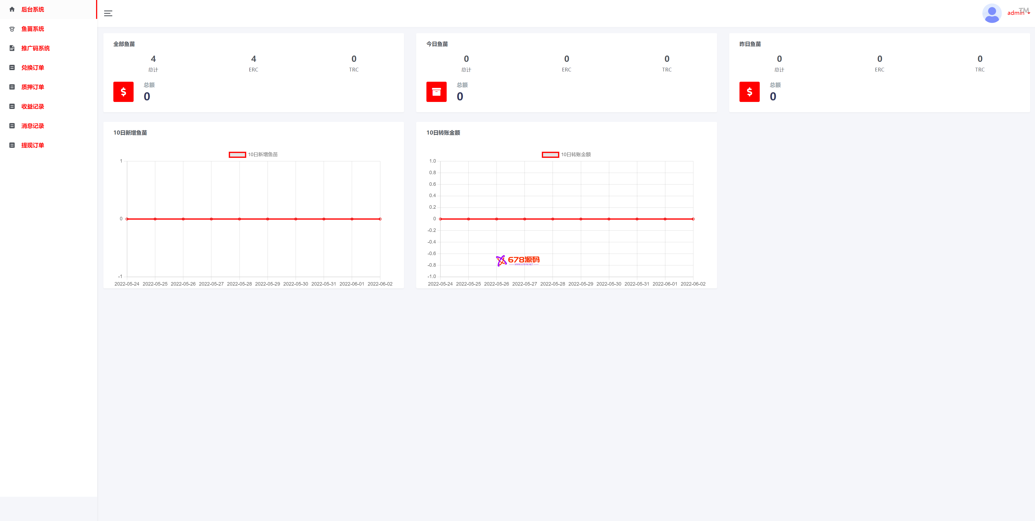This screenshot has height=521, width=1035.
Task: Click the 2022-06-02 data point on 新增鱼苗 chart
Action: pyautogui.click(x=380, y=219)
